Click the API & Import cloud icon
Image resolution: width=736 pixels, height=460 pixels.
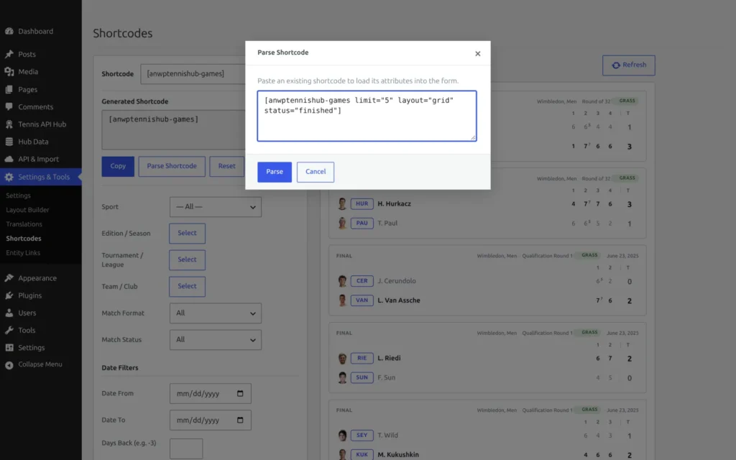click(9, 159)
